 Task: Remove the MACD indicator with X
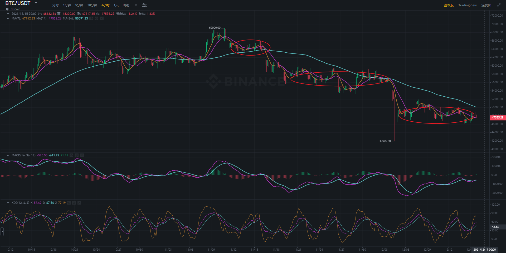click(82, 155)
